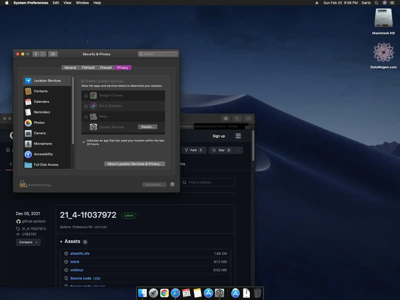Switch to the FileVault tab
400x300 pixels.
coord(88,68)
